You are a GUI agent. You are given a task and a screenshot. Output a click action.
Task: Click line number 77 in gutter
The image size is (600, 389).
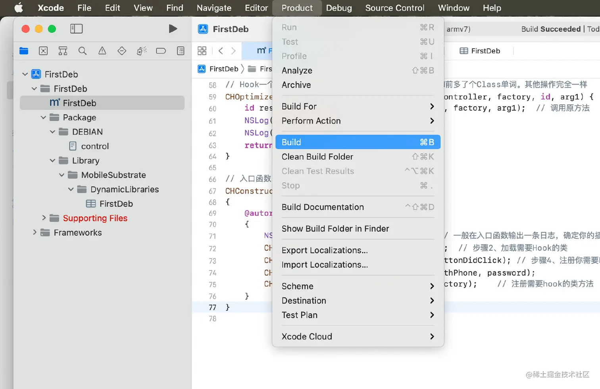point(213,307)
